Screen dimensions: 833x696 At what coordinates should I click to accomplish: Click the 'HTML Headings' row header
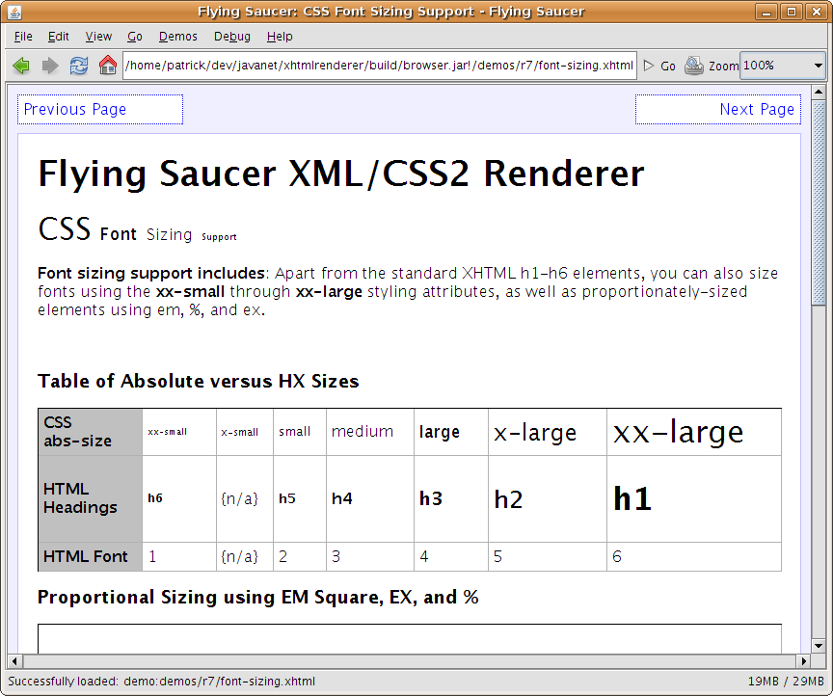91,499
